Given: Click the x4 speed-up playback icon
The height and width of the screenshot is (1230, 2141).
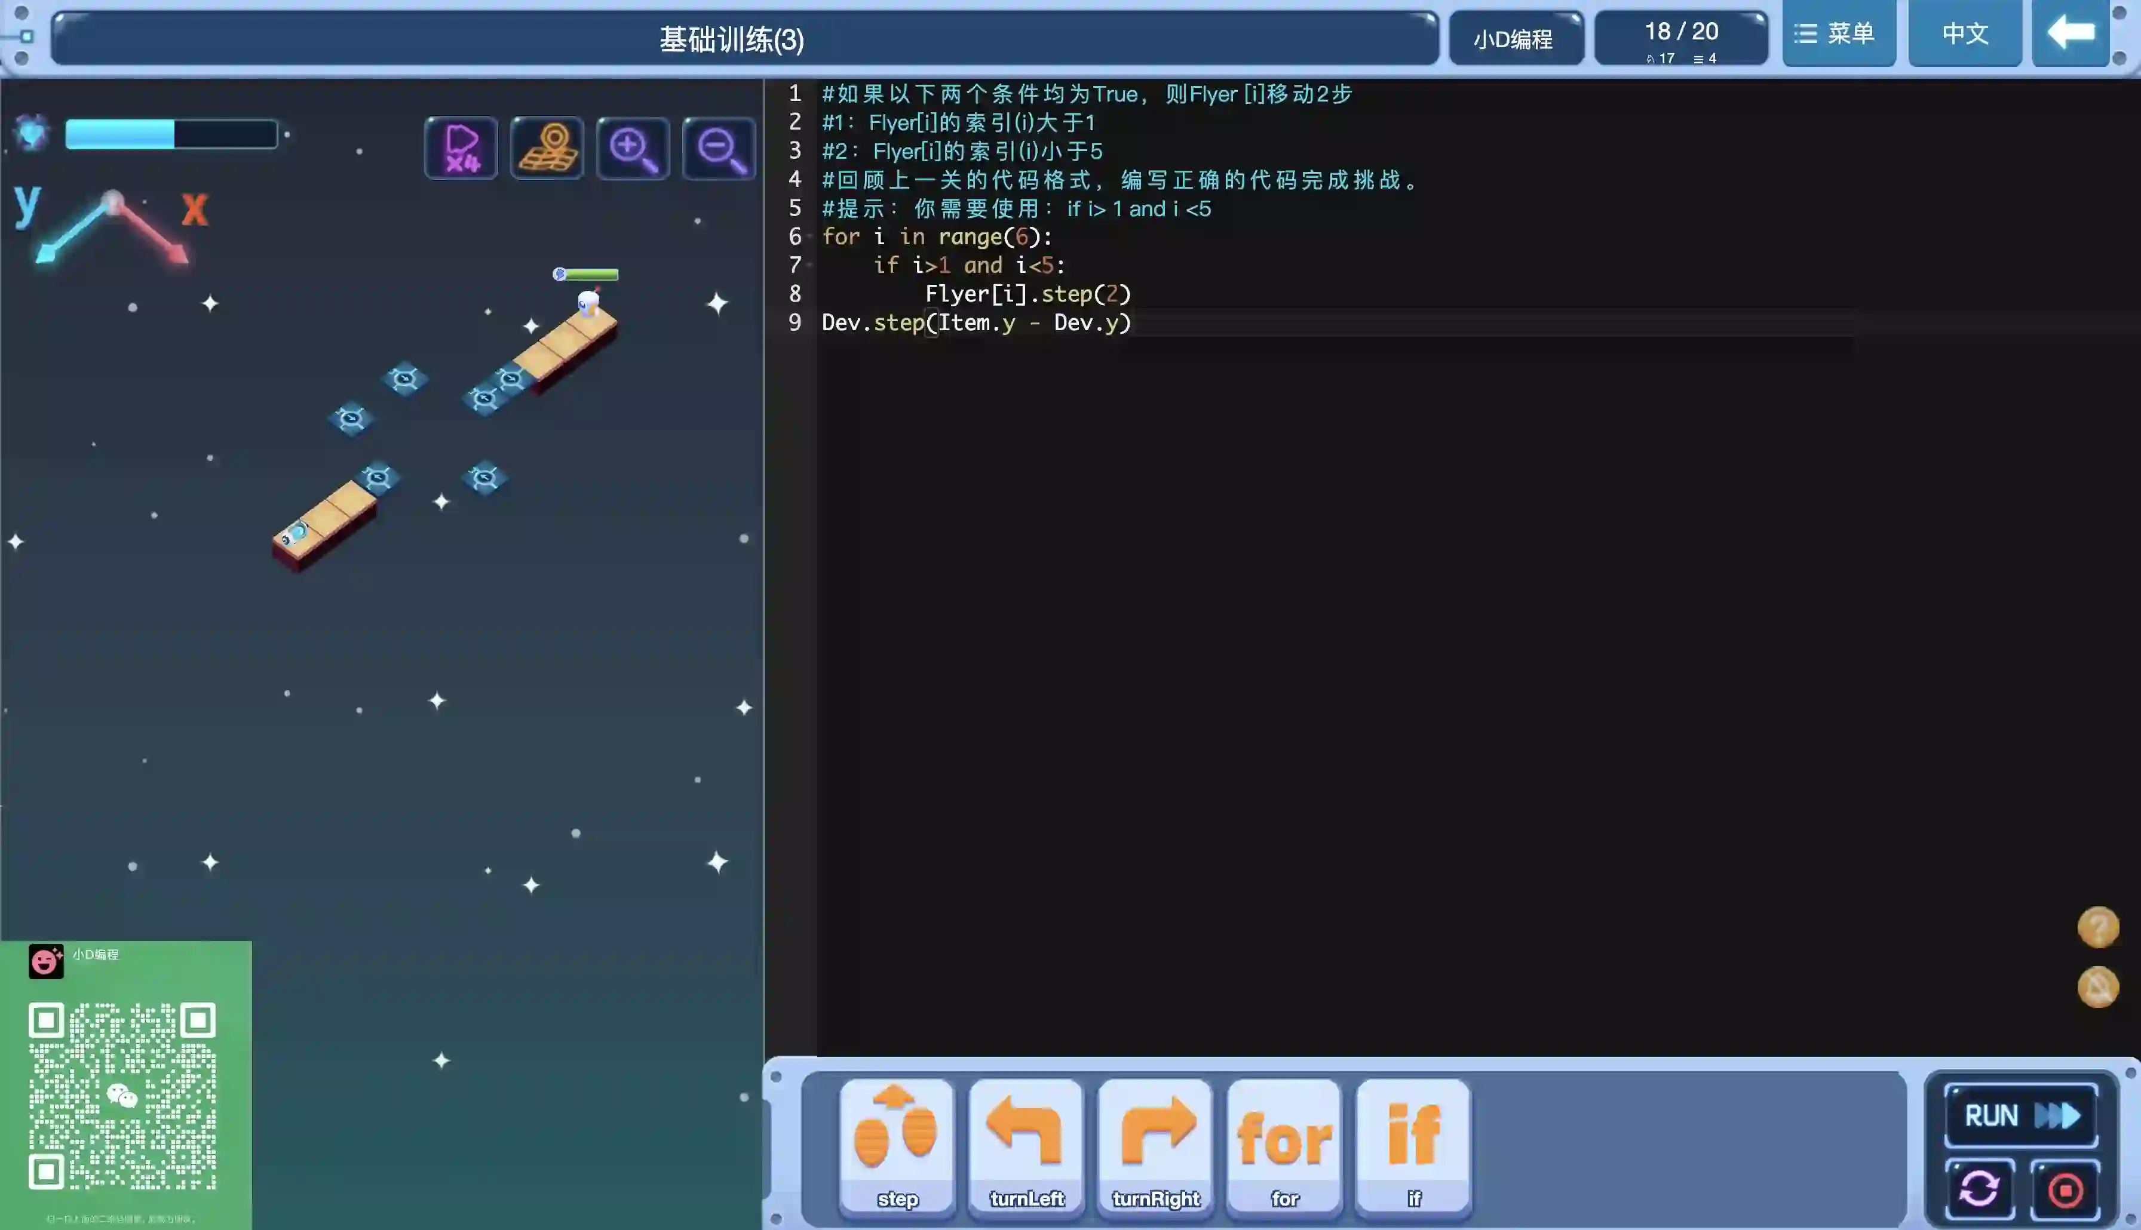Looking at the screenshot, I should [461, 149].
